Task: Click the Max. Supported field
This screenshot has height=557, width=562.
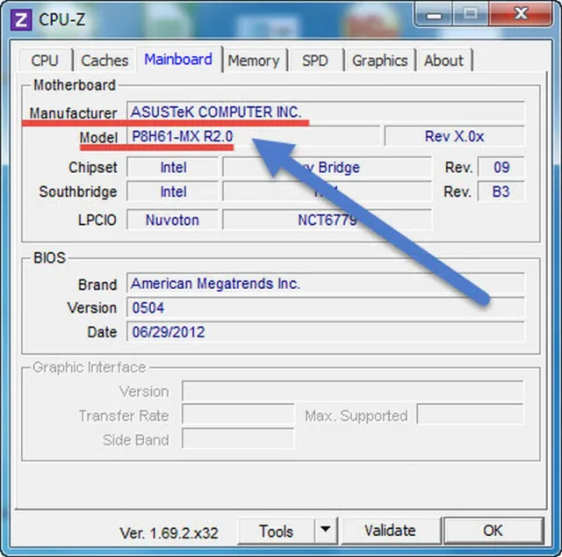Action: coord(471,415)
